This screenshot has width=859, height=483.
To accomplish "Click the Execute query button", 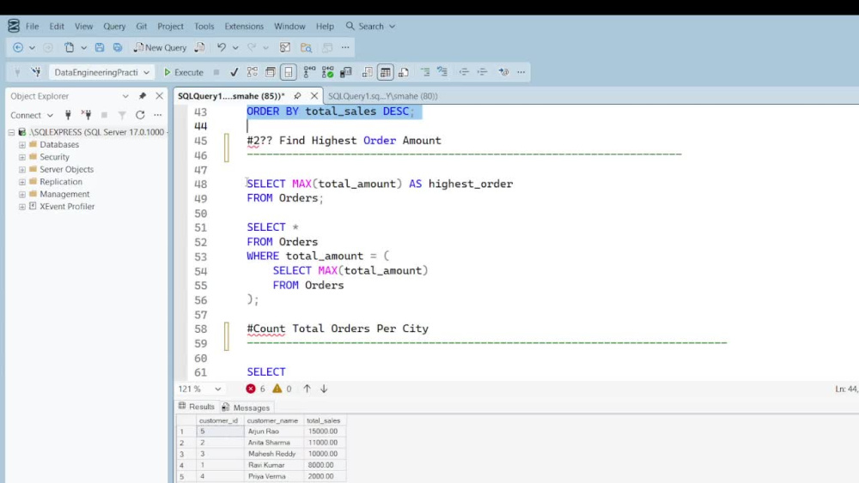I will 184,72.
